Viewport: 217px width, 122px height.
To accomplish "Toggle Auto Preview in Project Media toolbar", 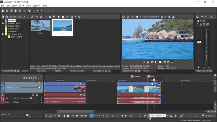I will tap(67, 17).
